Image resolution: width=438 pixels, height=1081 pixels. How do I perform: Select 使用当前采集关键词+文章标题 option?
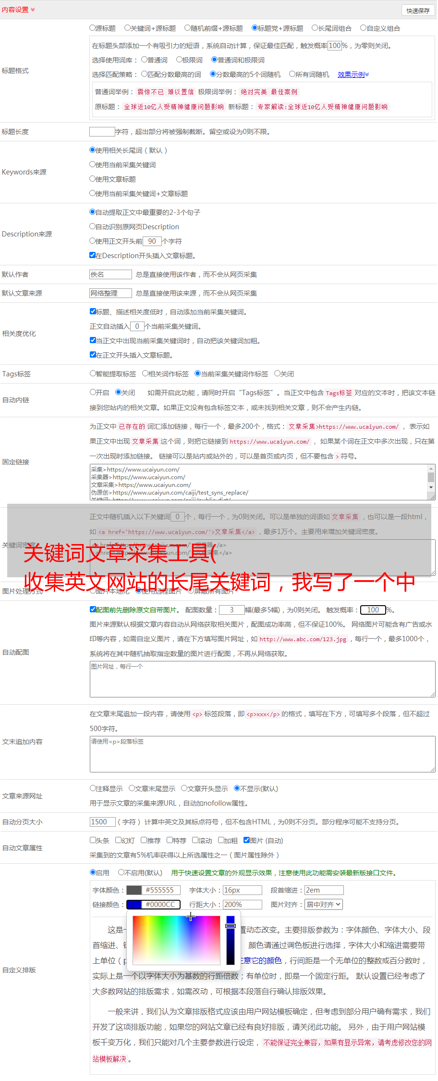coord(92,193)
